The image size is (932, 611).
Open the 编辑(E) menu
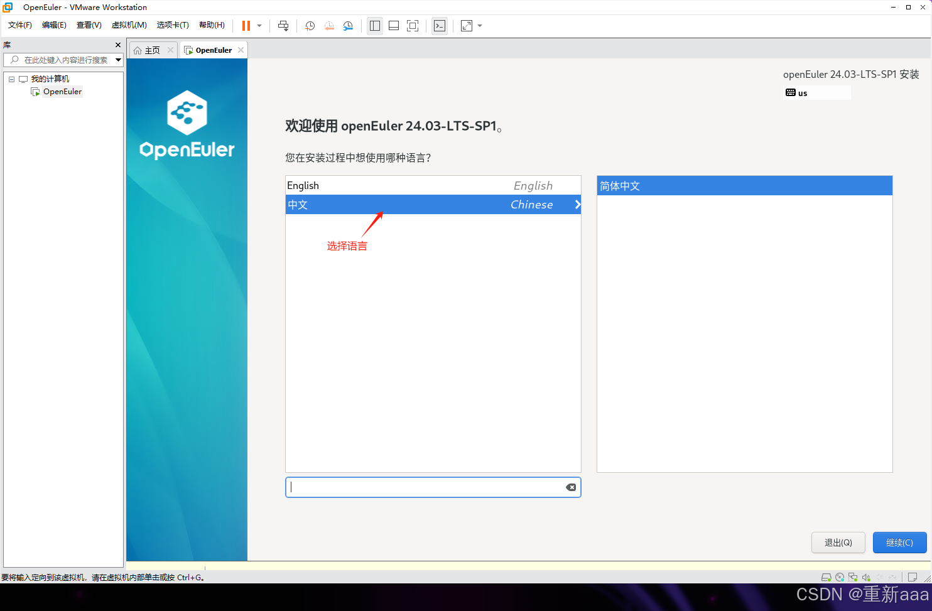(54, 25)
